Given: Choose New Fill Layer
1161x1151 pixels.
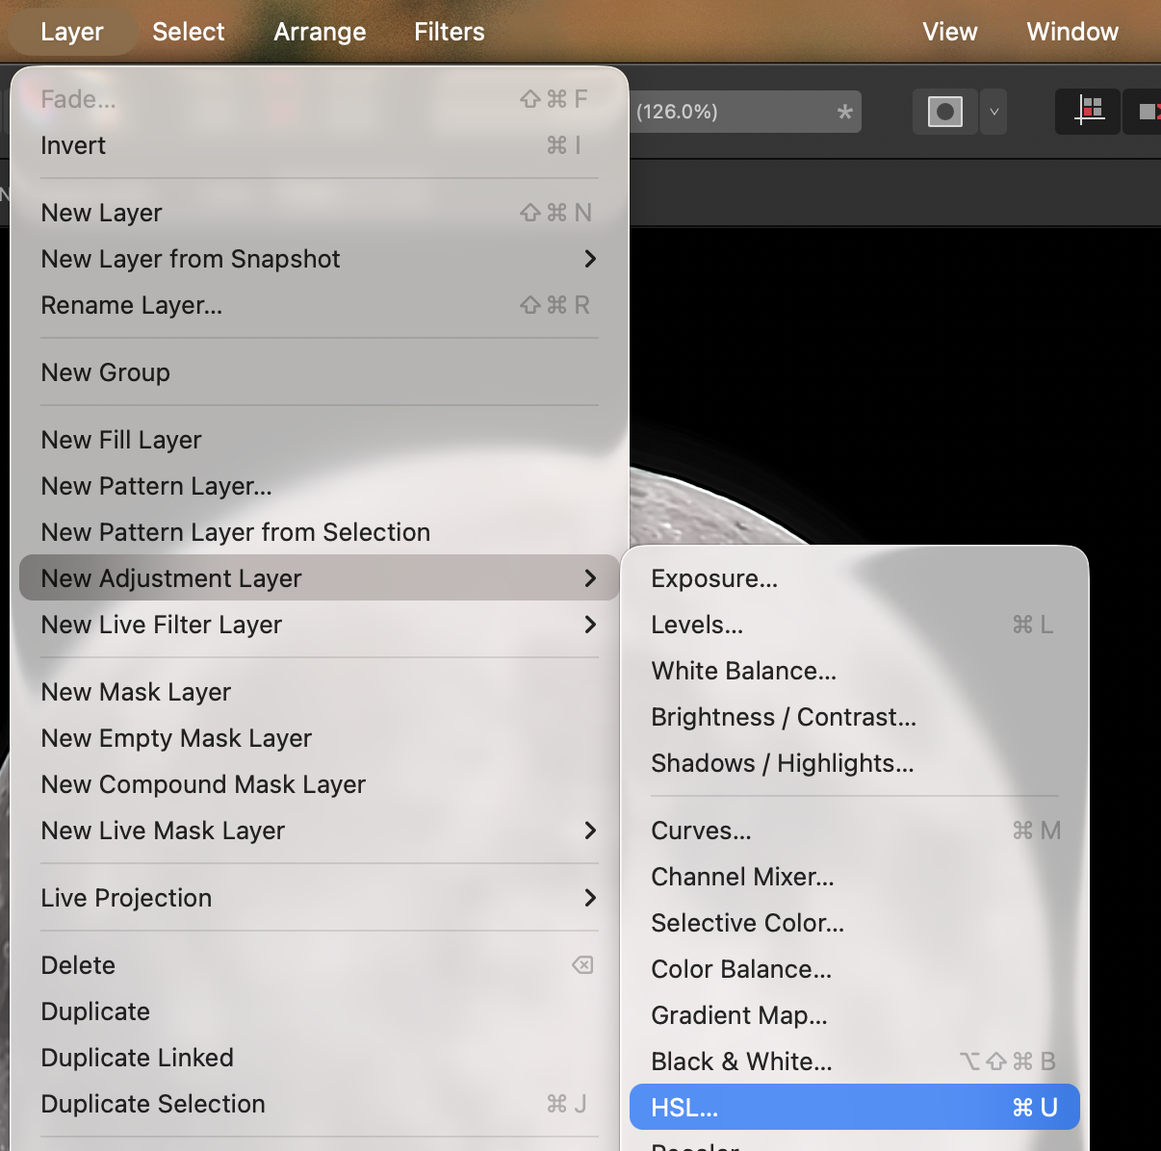Looking at the screenshot, I should point(319,440).
